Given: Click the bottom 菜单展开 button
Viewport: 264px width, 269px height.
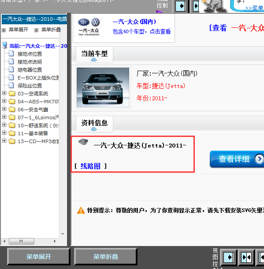Looking at the screenshot, I should [x=39, y=257].
